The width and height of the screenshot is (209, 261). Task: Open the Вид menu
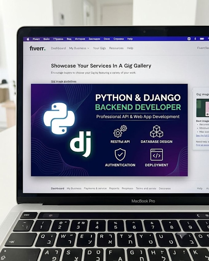[69, 39]
